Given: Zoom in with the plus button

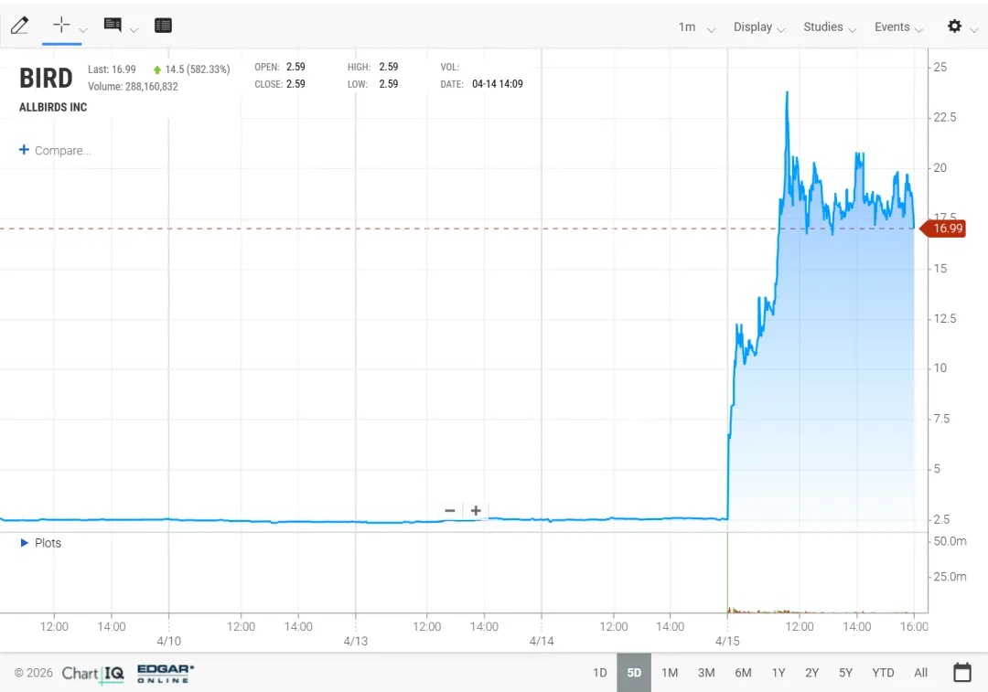Looking at the screenshot, I should click(x=477, y=510).
